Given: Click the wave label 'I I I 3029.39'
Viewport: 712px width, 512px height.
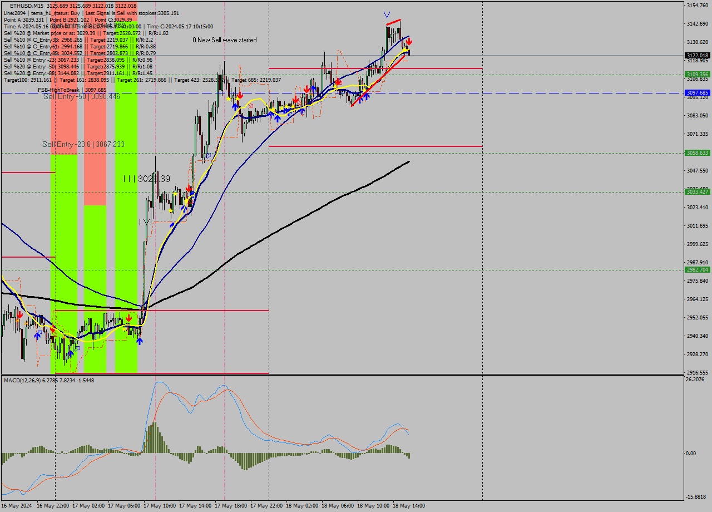Looking at the screenshot, I should [147, 179].
